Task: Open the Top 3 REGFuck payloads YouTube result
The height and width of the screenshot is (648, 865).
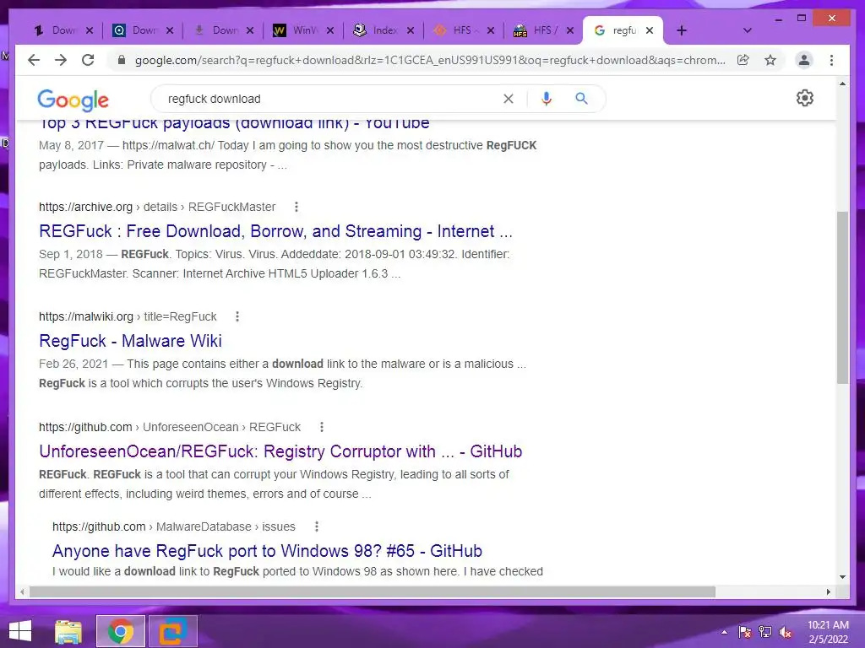Action: point(234,123)
